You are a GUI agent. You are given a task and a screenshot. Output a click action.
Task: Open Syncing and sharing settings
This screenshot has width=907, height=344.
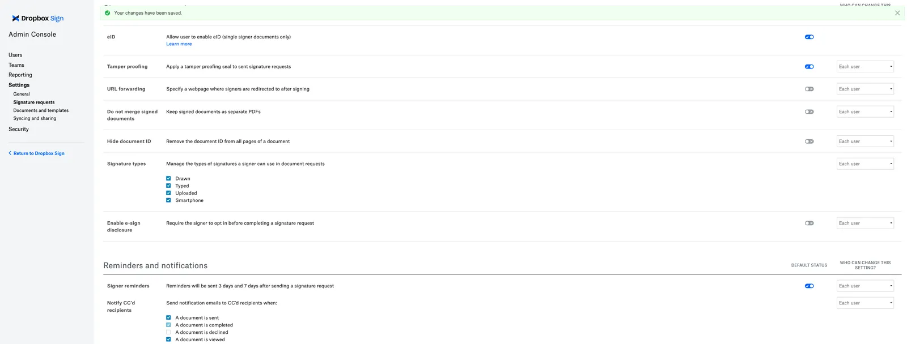tap(35, 118)
